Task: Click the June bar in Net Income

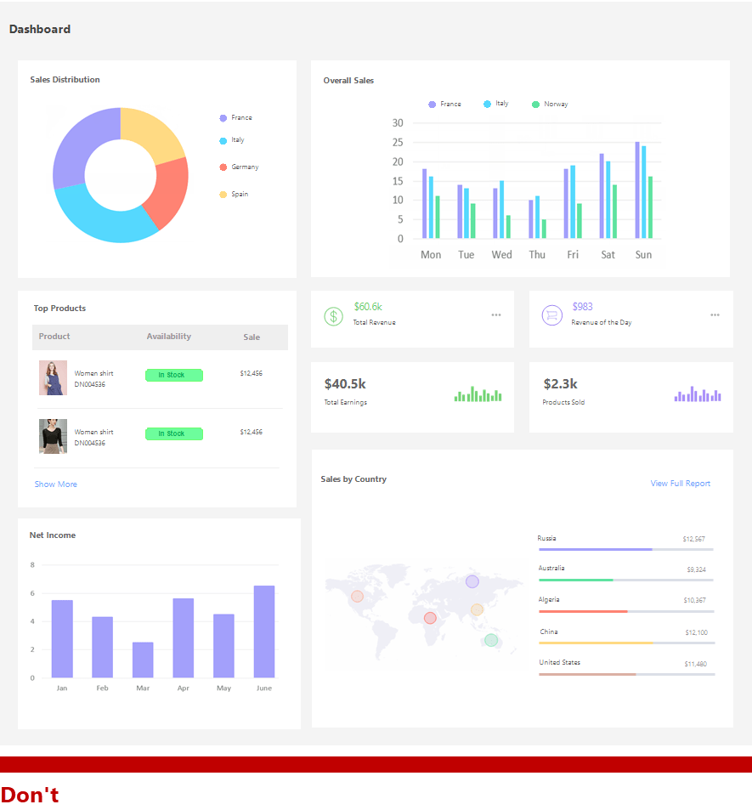Action: [264, 632]
